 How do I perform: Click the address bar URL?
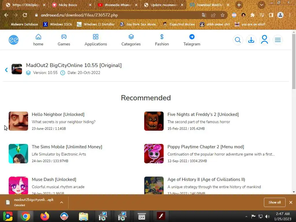[x=79, y=15]
